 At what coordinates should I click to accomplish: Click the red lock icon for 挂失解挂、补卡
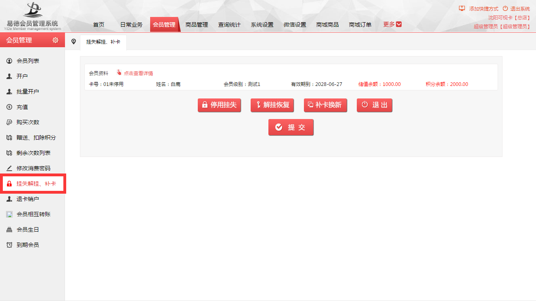9,184
